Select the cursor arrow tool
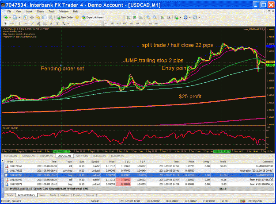 coord(5,23)
